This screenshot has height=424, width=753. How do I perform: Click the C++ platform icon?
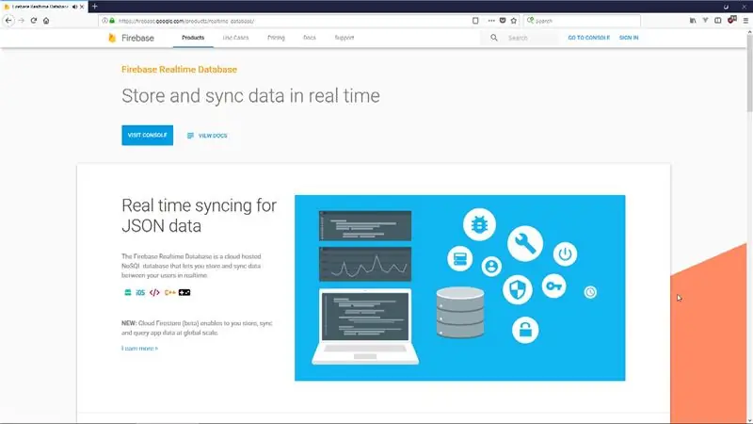tap(169, 292)
